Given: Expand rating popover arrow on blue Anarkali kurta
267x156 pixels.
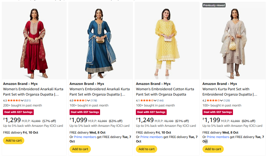Looking at the screenshot, I should coord(89,101).
